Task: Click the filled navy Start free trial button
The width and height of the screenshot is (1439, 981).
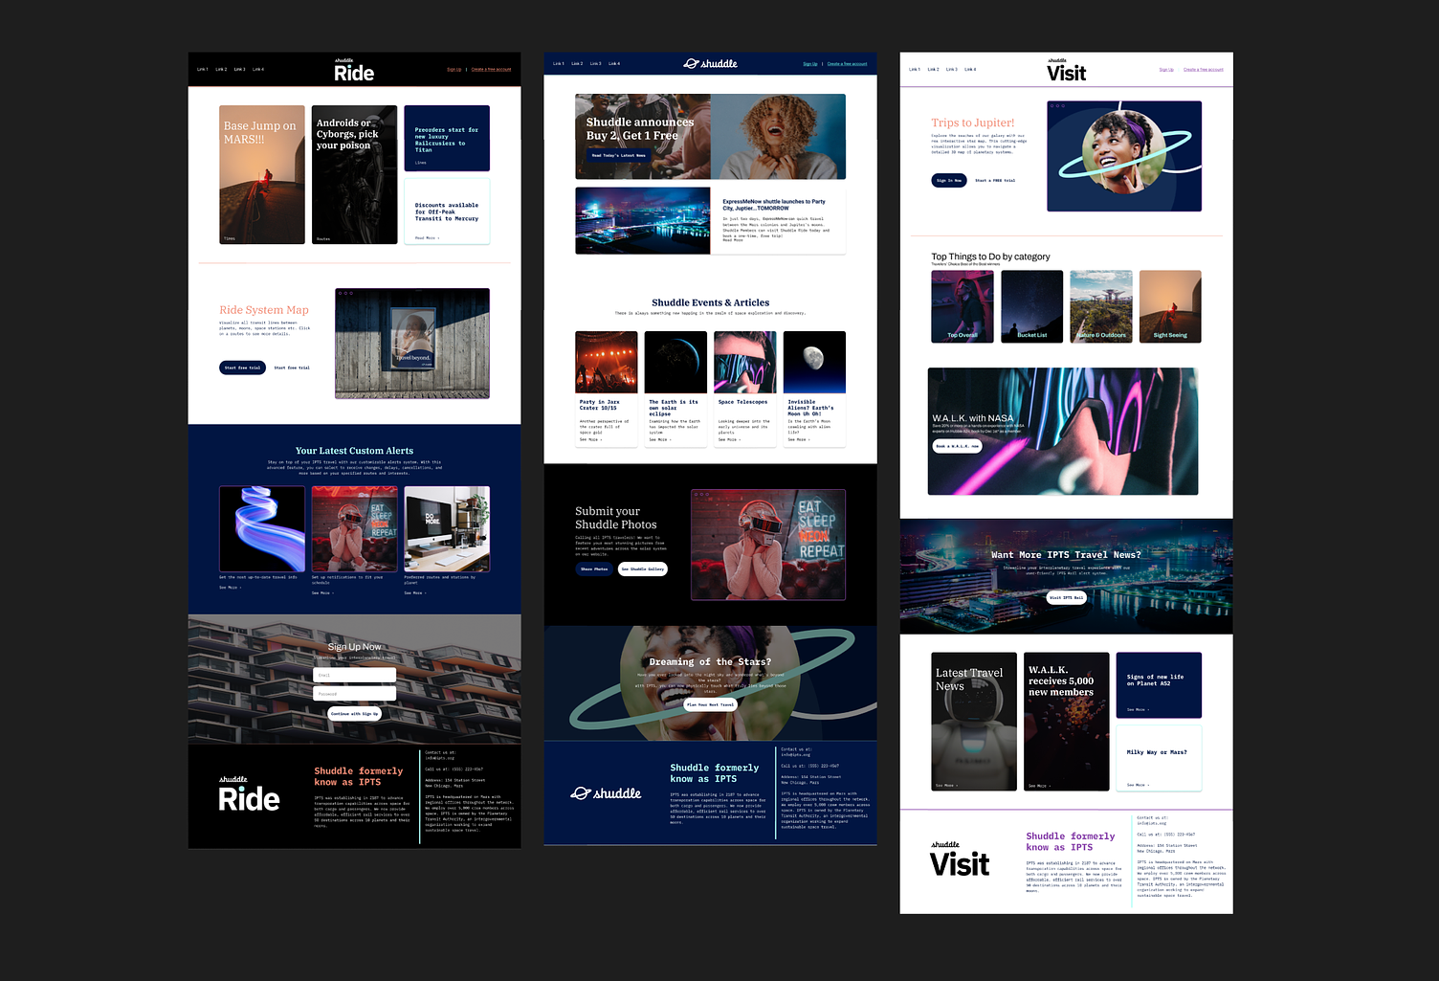Action: (x=242, y=368)
